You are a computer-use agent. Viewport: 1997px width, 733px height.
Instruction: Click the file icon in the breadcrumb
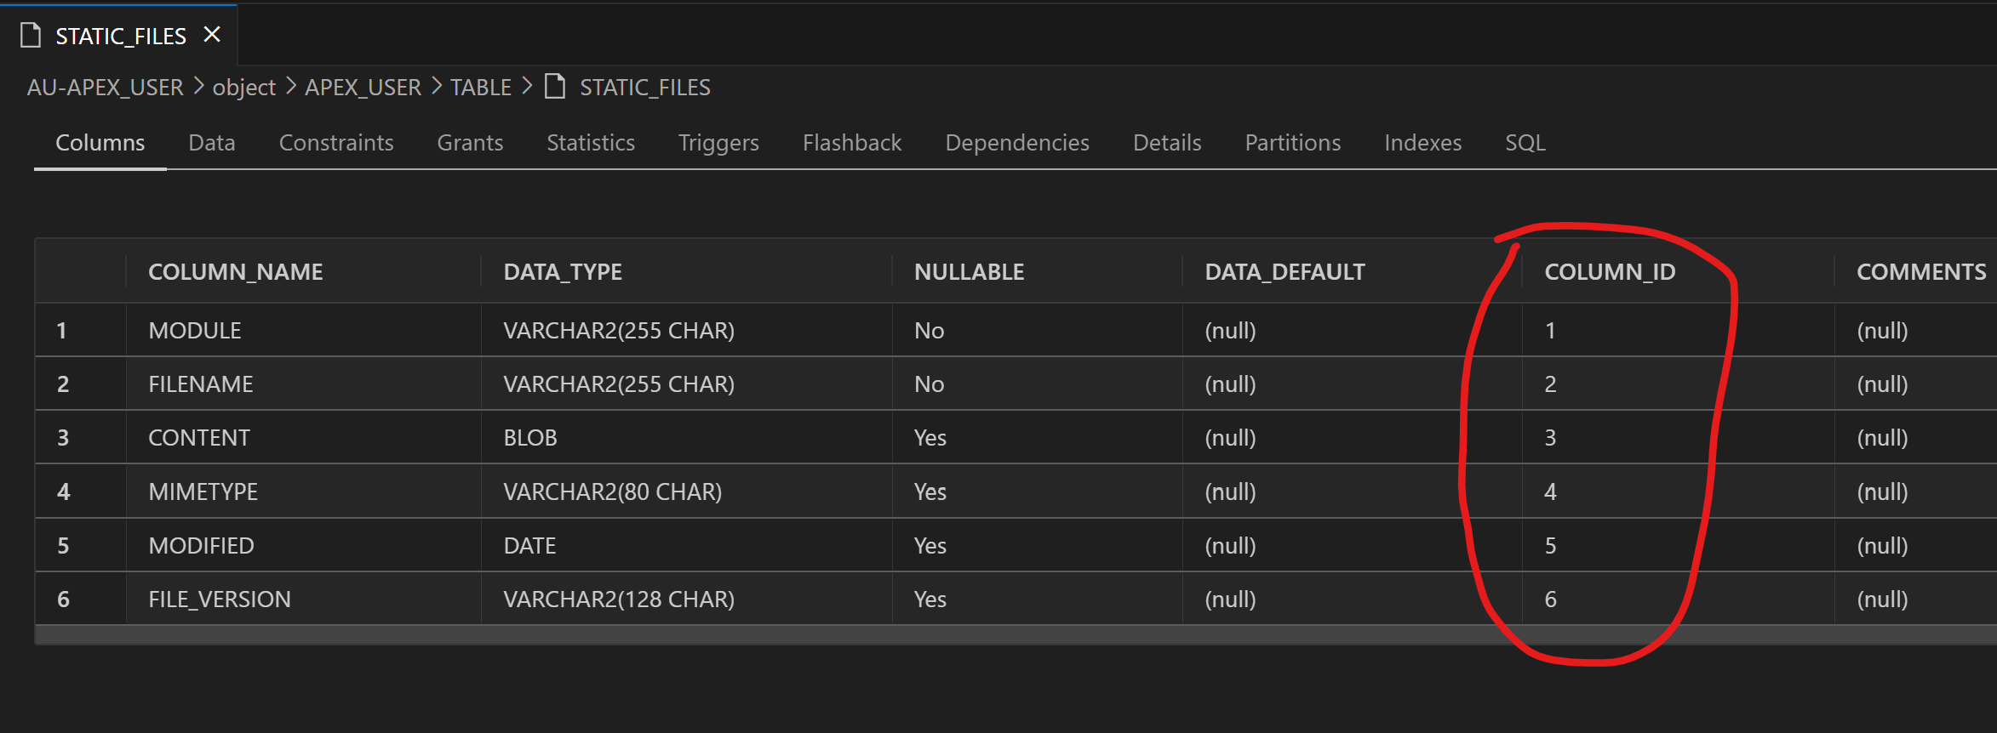coord(555,86)
